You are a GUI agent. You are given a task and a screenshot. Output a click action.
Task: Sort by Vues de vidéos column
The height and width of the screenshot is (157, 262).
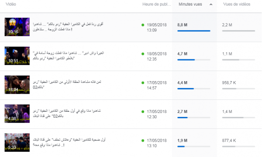[x=237, y=4]
